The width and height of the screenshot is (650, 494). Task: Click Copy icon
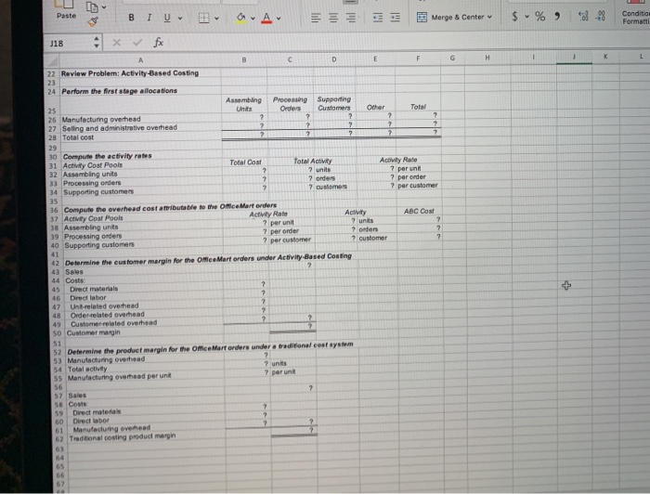point(91,6)
